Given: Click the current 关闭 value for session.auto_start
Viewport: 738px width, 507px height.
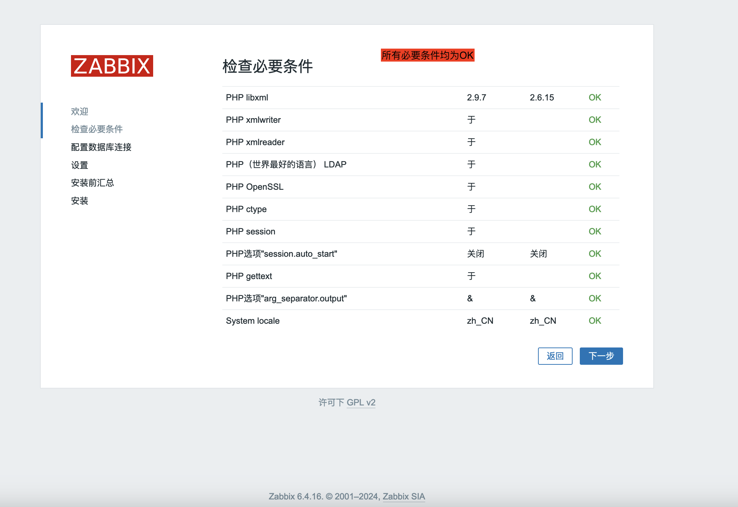Looking at the screenshot, I should click(x=476, y=253).
